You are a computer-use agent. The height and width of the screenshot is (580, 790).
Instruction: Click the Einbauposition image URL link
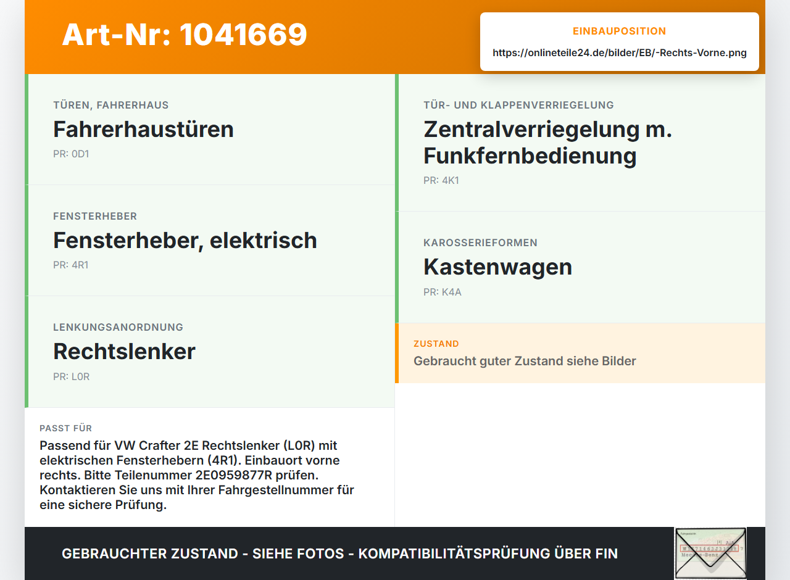[x=620, y=52]
